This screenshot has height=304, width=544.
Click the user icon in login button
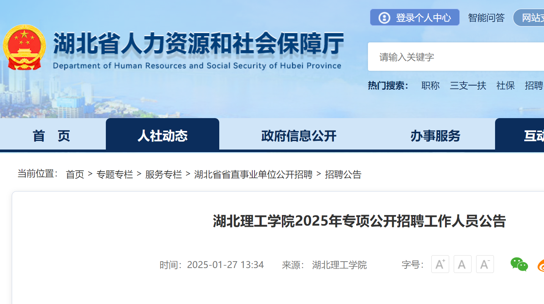point(384,18)
